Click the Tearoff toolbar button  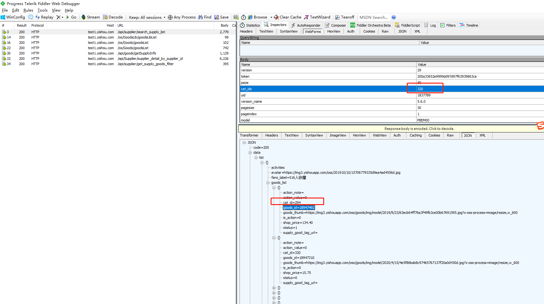click(345, 17)
